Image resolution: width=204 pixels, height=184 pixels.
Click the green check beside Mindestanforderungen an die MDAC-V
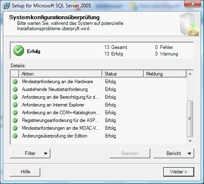pyautogui.click(x=15, y=128)
